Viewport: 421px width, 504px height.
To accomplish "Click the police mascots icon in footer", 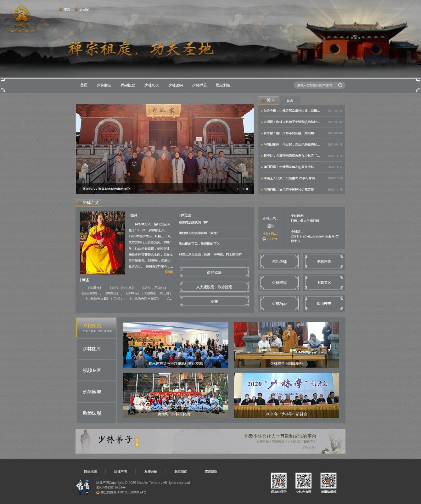I will 83,487.
